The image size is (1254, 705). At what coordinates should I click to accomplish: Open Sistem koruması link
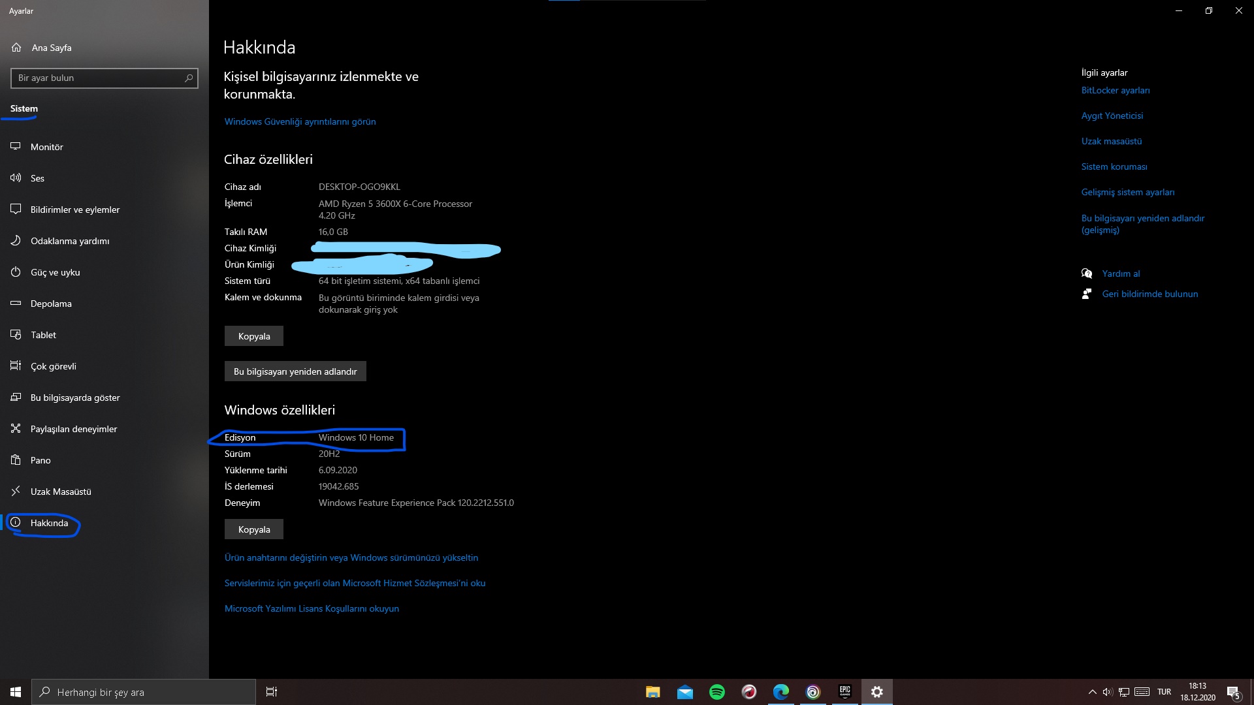(x=1114, y=167)
